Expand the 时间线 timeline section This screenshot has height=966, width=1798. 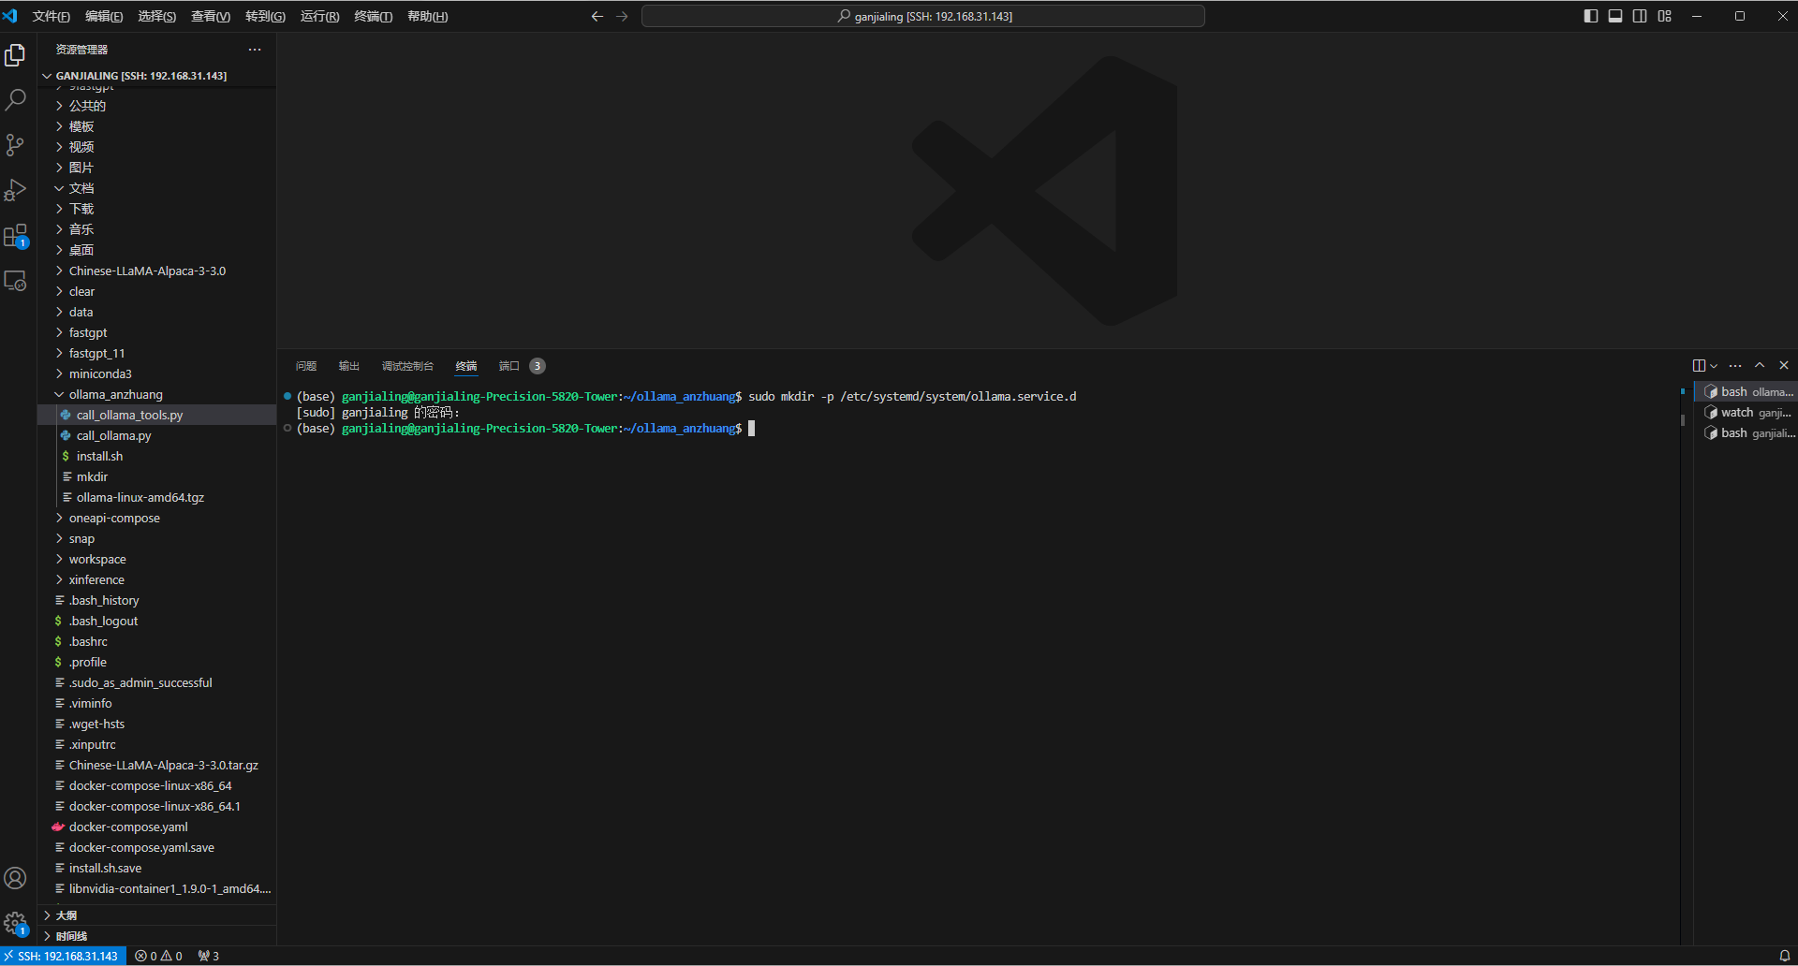(156, 936)
